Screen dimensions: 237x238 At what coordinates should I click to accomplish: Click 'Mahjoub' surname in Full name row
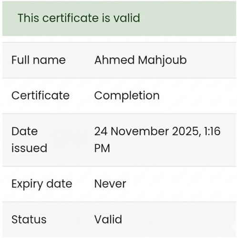click(x=162, y=61)
